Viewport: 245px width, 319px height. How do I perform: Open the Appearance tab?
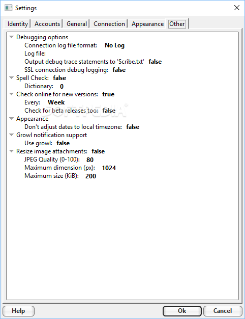pyautogui.click(x=147, y=24)
